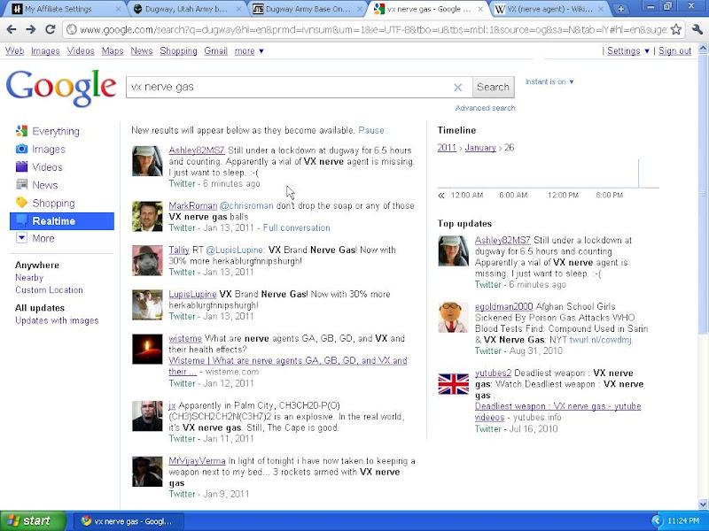Open the 'Deadliest weapon : VX nerve gas' link
Image resolution: width=709 pixels, height=531 pixels.
click(557, 412)
